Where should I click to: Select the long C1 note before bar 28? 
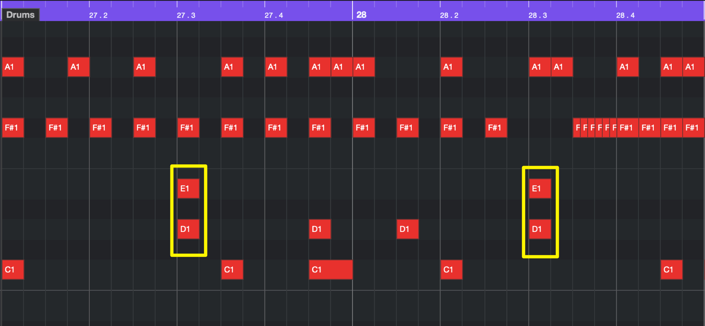click(x=331, y=270)
